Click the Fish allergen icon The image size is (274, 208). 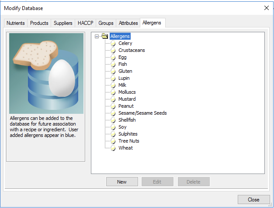pos(113,64)
